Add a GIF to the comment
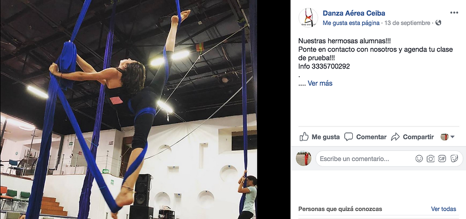Viewport: 466px width, 219px height. [x=442, y=159]
